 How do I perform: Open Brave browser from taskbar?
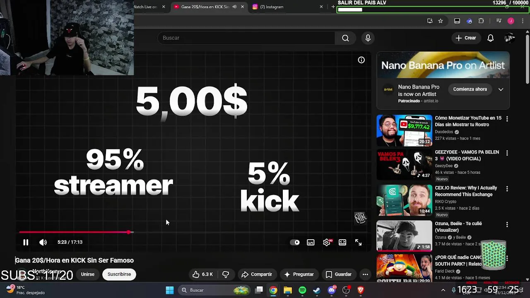[x=361, y=290]
